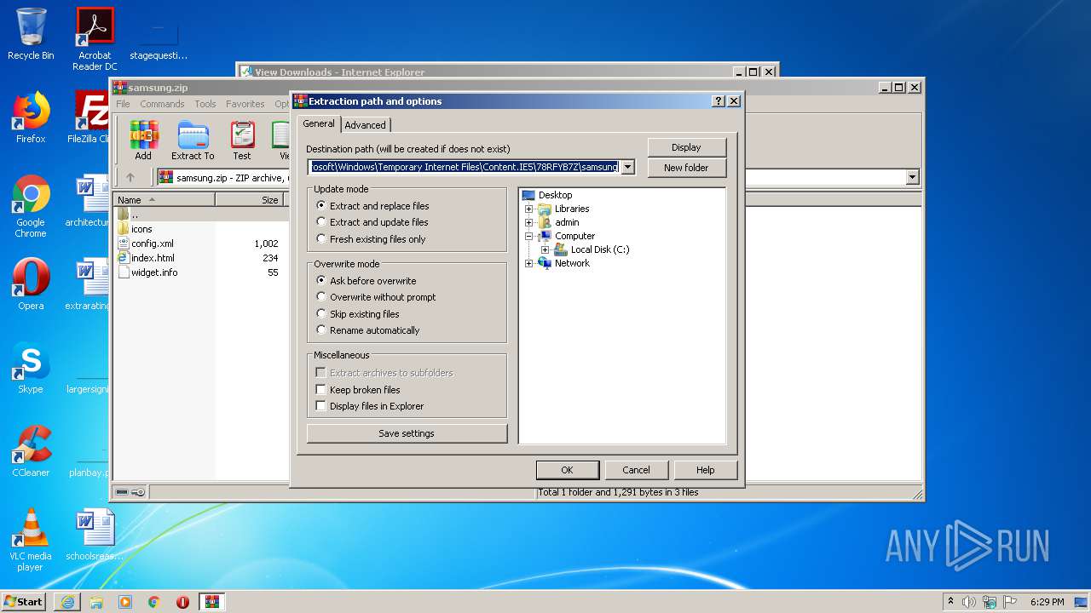Screen dimensions: 1091x613
Task: Click the Display button
Action: coord(686,147)
